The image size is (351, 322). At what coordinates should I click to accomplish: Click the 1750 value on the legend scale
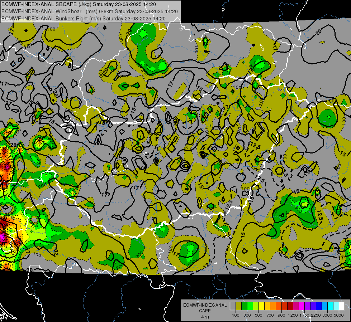(x=304, y=315)
